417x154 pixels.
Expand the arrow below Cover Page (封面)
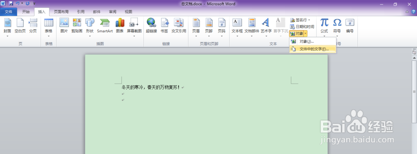coord(8,36)
